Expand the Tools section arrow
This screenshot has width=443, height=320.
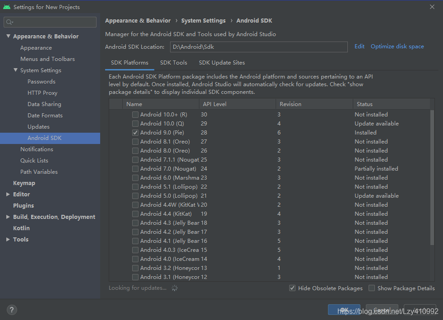point(8,239)
